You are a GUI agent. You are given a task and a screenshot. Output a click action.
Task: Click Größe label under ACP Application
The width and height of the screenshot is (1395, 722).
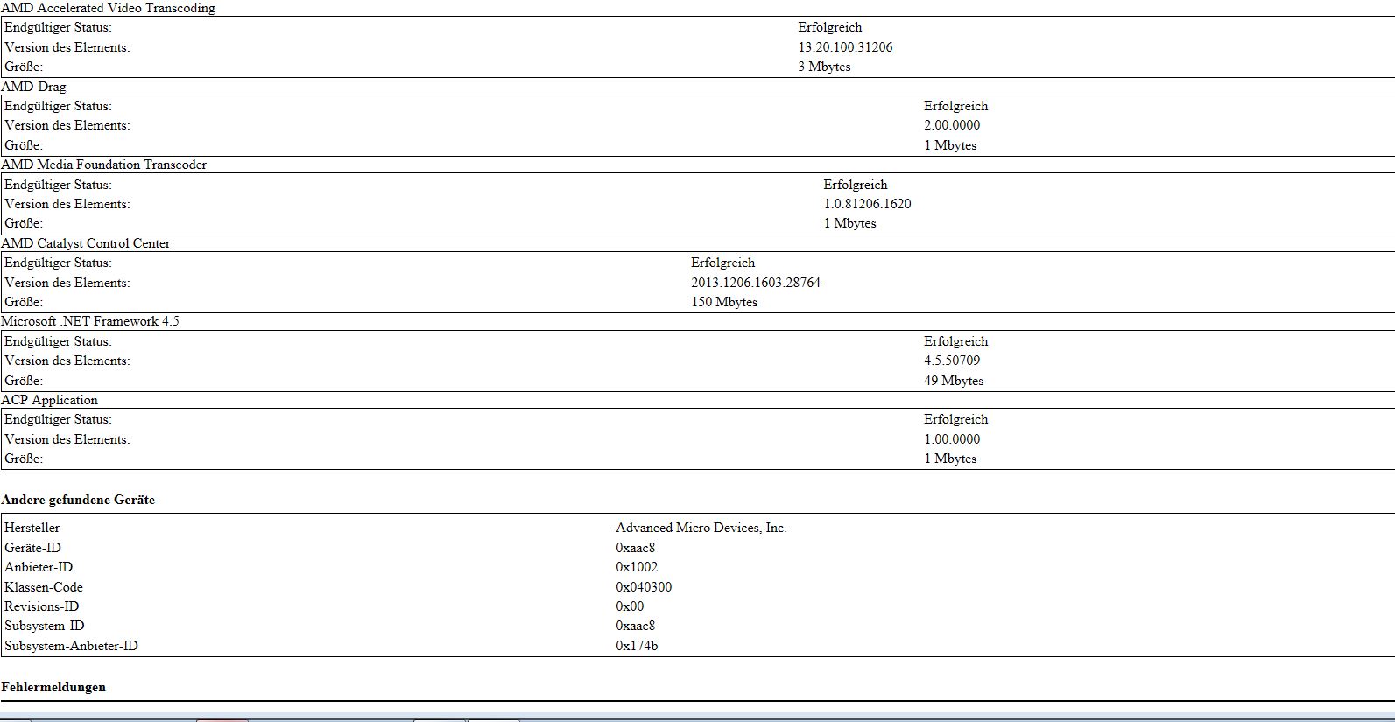[23, 459]
